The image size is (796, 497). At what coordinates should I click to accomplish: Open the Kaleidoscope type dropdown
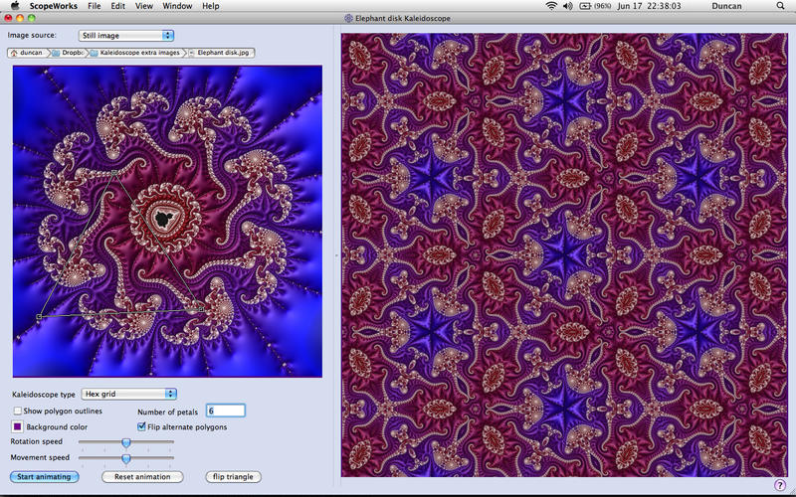point(129,394)
